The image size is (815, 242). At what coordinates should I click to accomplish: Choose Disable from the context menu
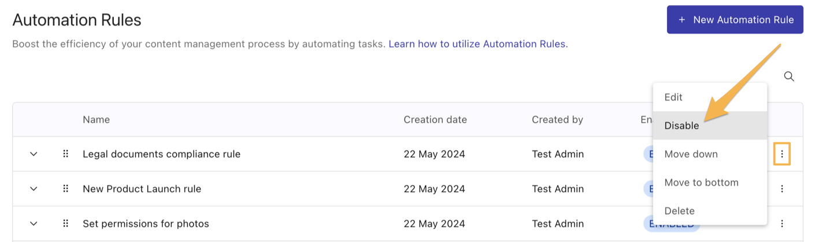(x=710, y=126)
